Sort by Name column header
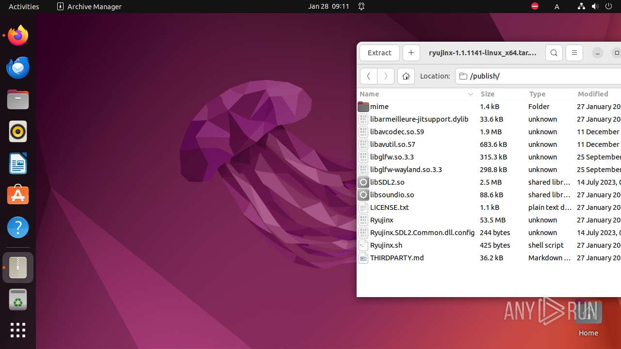The height and width of the screenshot is (349, 621). point(417,94)
